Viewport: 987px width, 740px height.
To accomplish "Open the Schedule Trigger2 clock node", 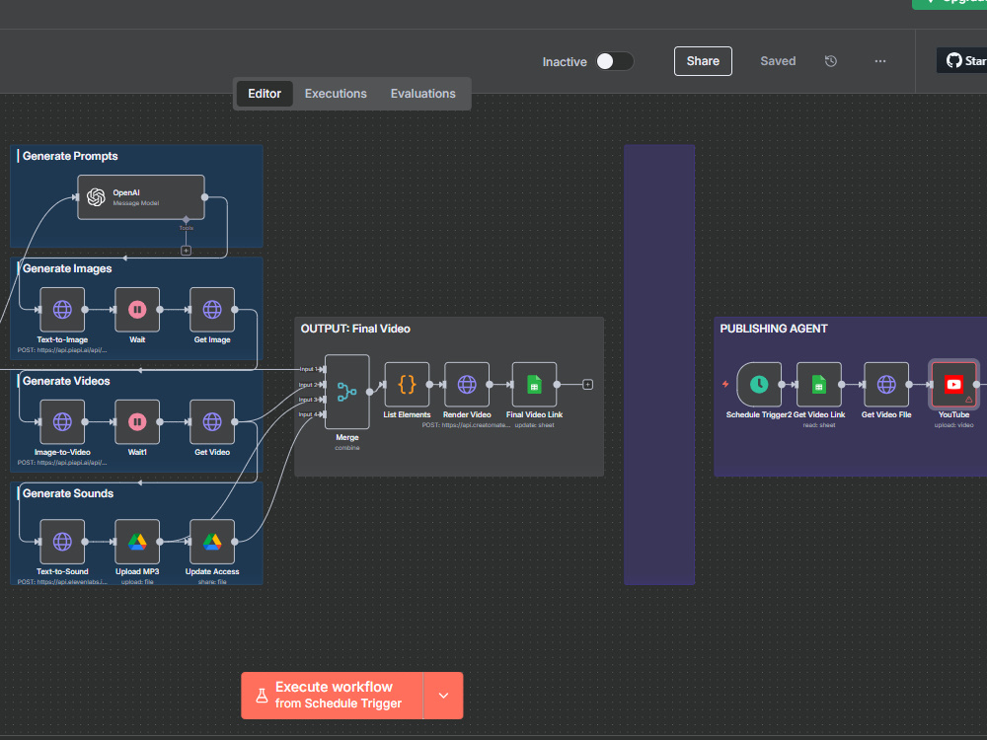I will pos(759,384).
